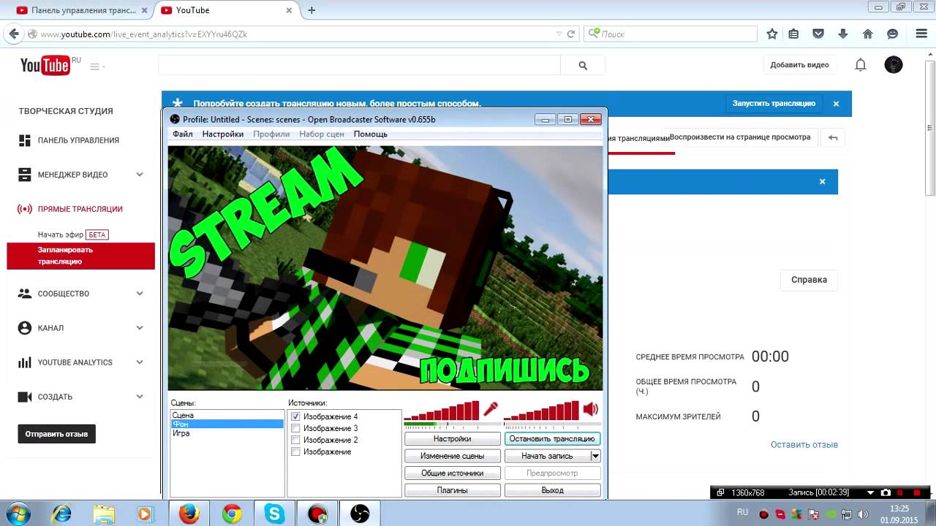Click the Hello chat smiley icon
Image resolution: width=936 pixels, height=526 pixels.
pyautogui.click(x=893, y=34)
